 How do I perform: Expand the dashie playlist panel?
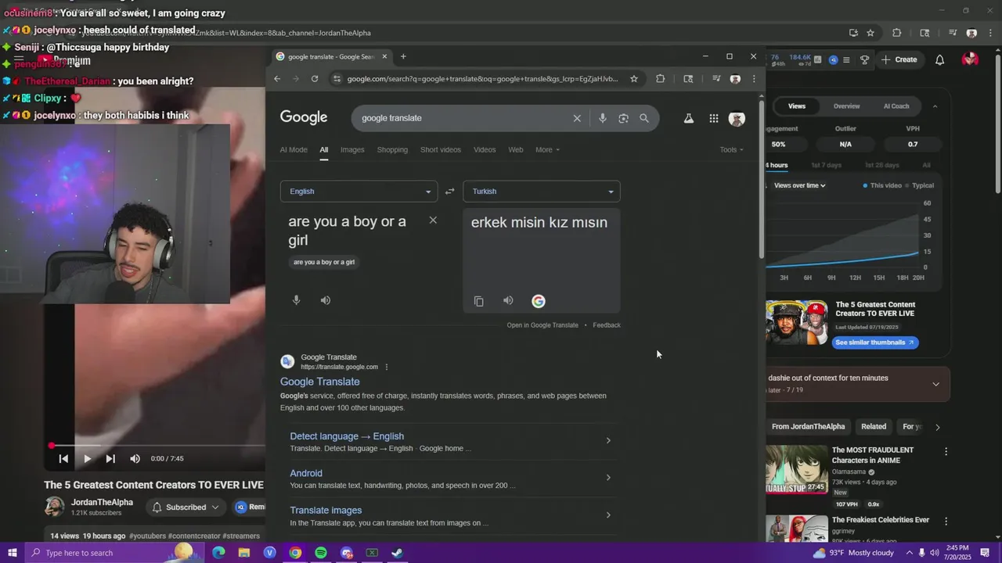coord(935,384)
